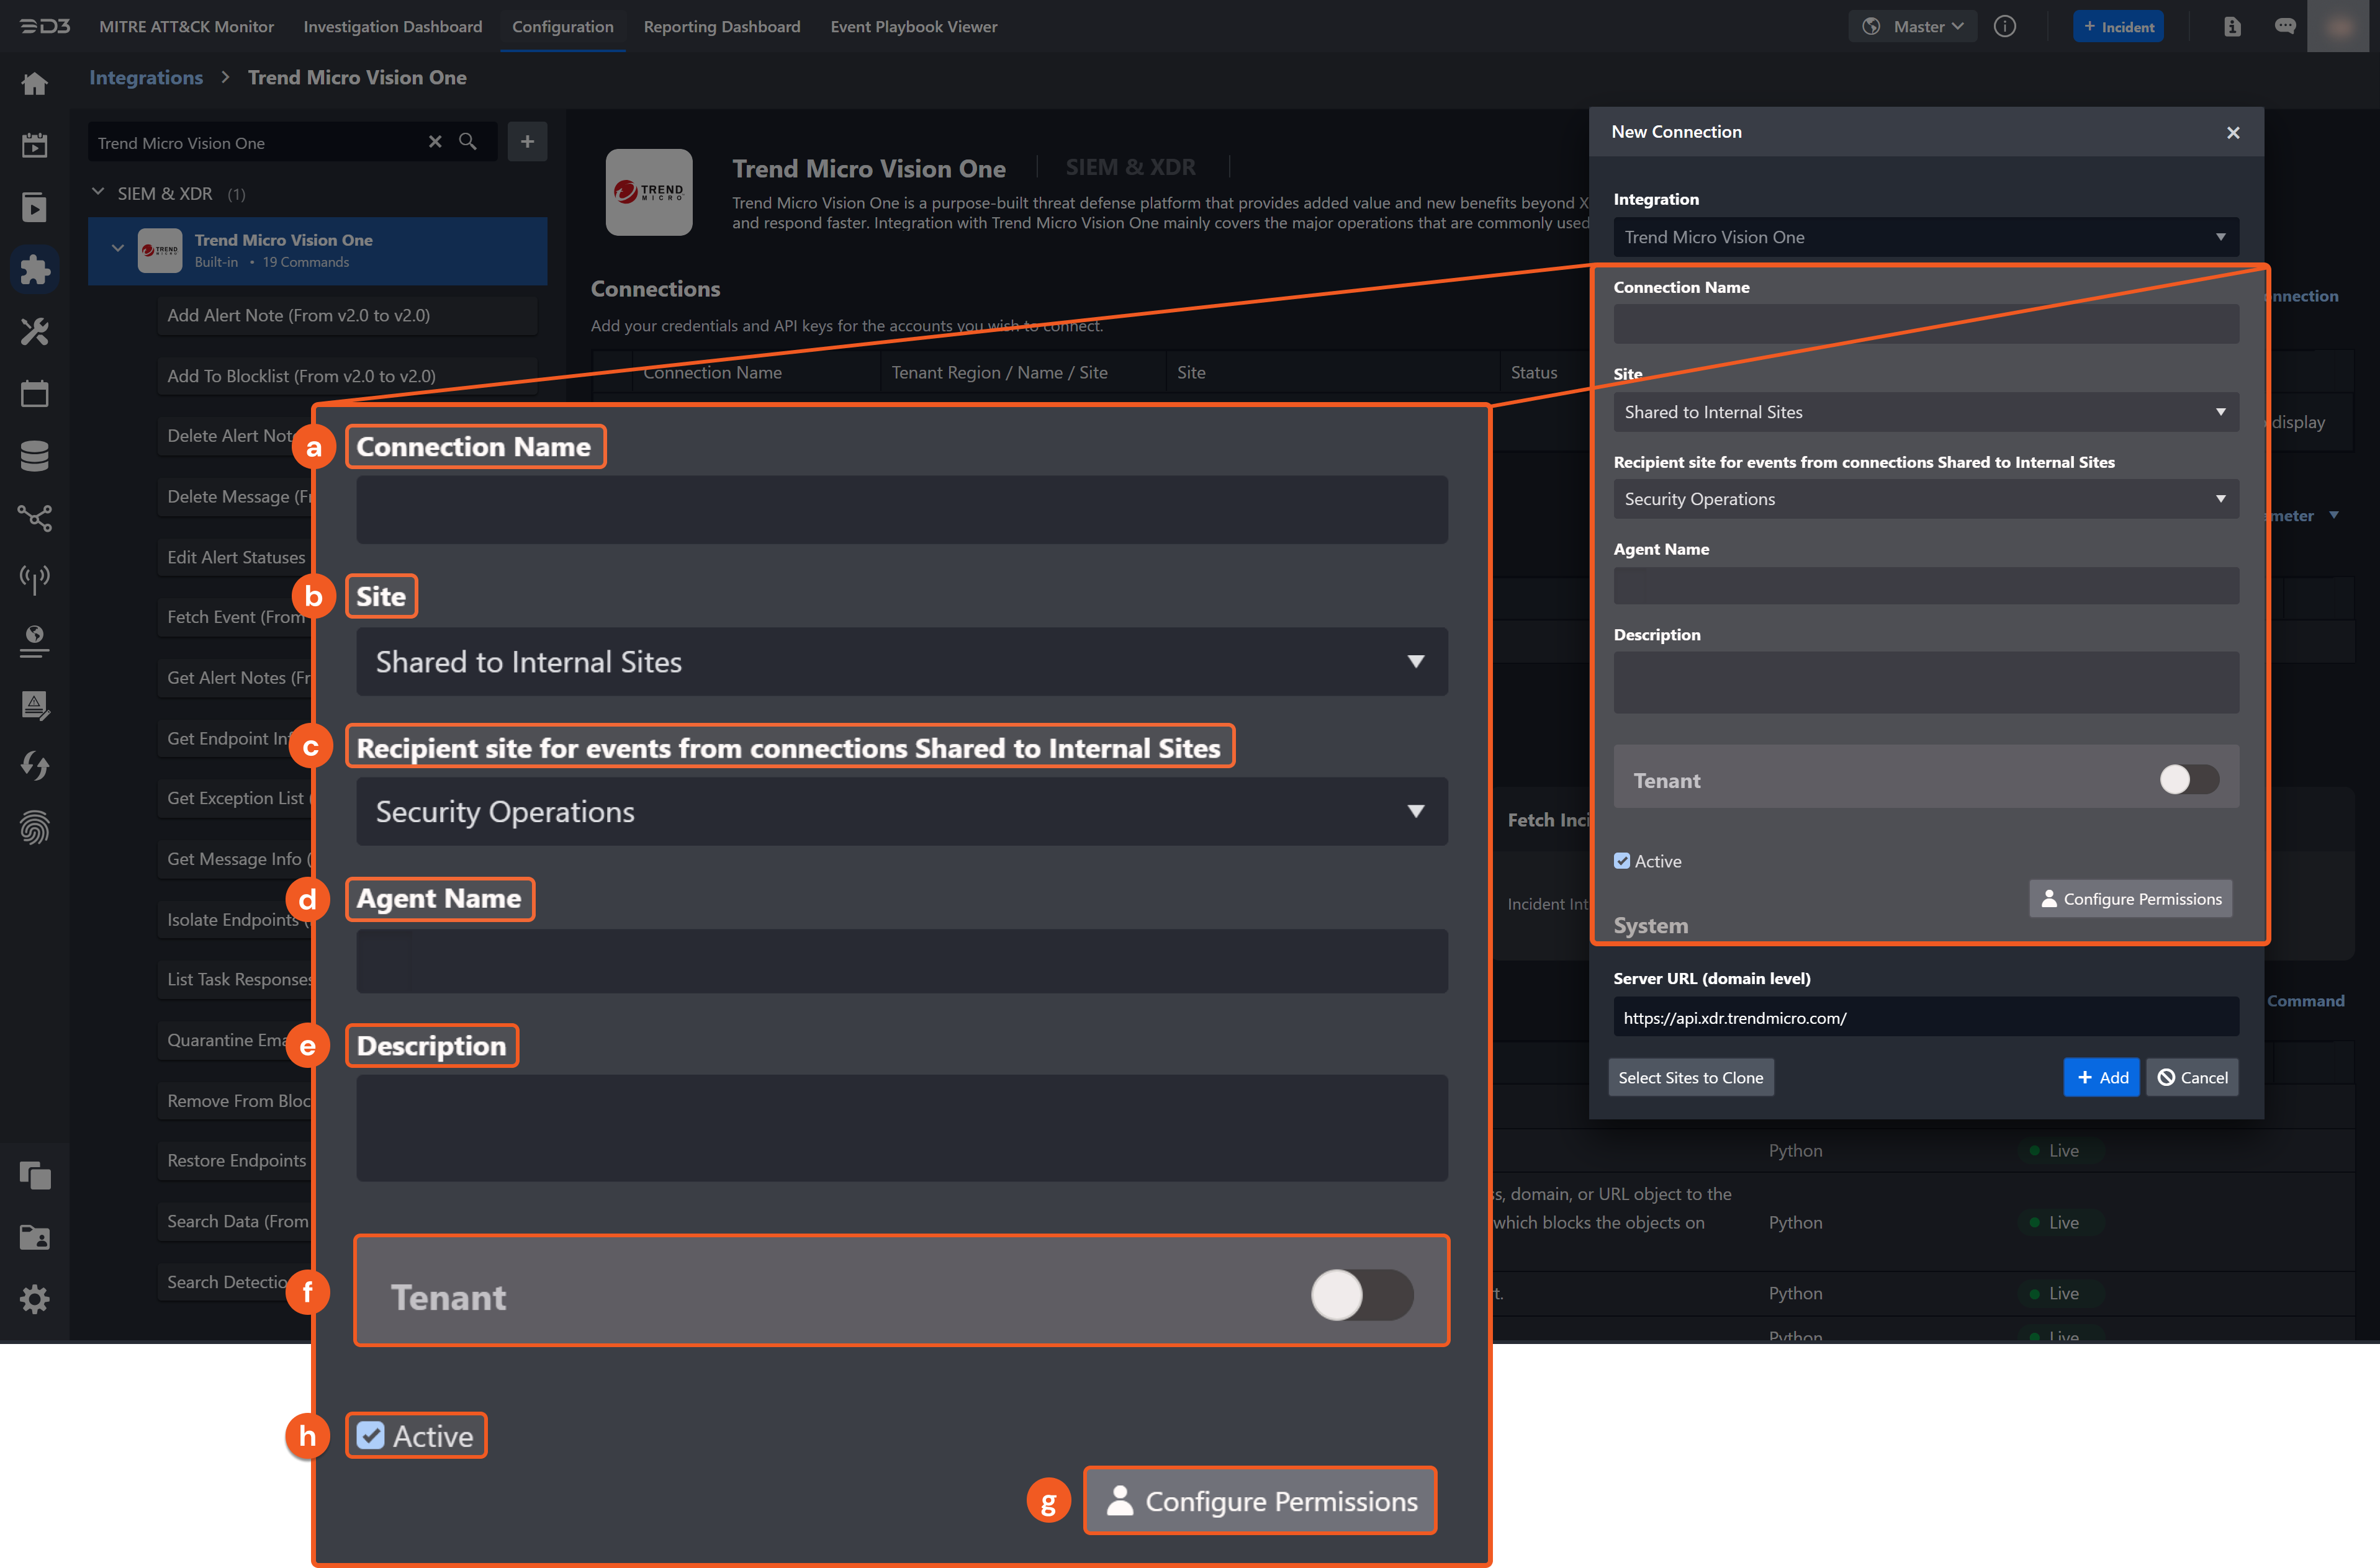Viewport: 2380px width, 1568px height.
Task: Click the plus button beside integration search
Action: 527,142
